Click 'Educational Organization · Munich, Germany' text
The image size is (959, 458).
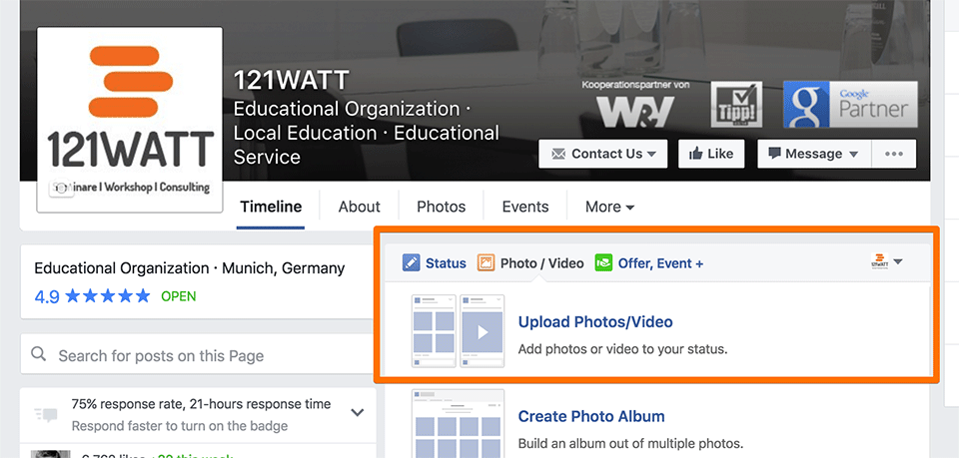[190, 268]
